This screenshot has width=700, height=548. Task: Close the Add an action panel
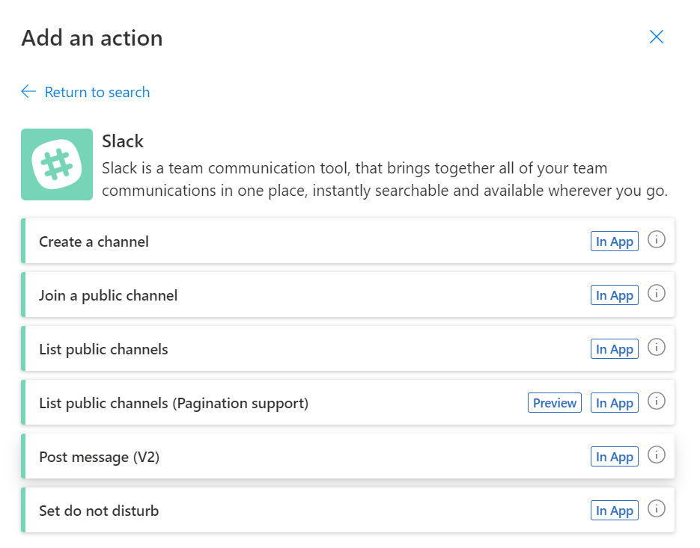(x=657, y=37)
